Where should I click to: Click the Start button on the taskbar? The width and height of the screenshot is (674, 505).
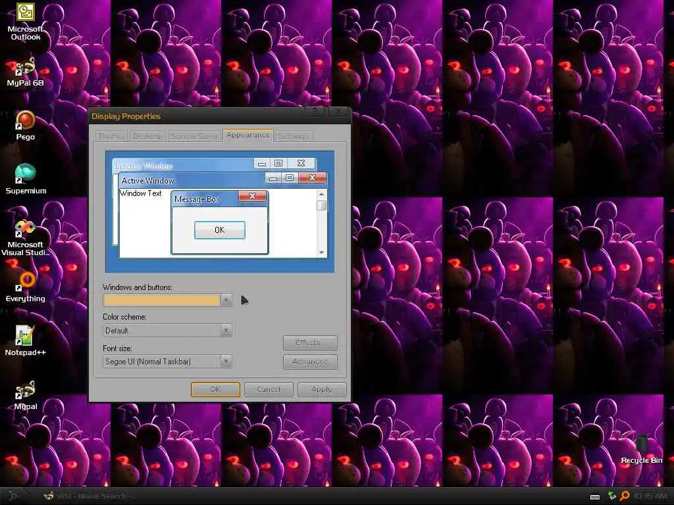tap(14, 496)
